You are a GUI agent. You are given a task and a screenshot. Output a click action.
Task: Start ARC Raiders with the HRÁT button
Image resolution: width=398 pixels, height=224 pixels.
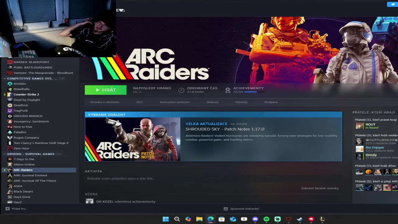106,90
